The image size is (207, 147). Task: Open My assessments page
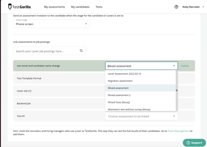click(54, 7)
